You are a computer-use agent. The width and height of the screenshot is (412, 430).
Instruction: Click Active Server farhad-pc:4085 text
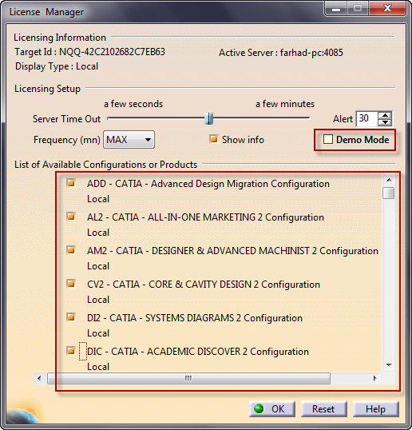[281, 53]
